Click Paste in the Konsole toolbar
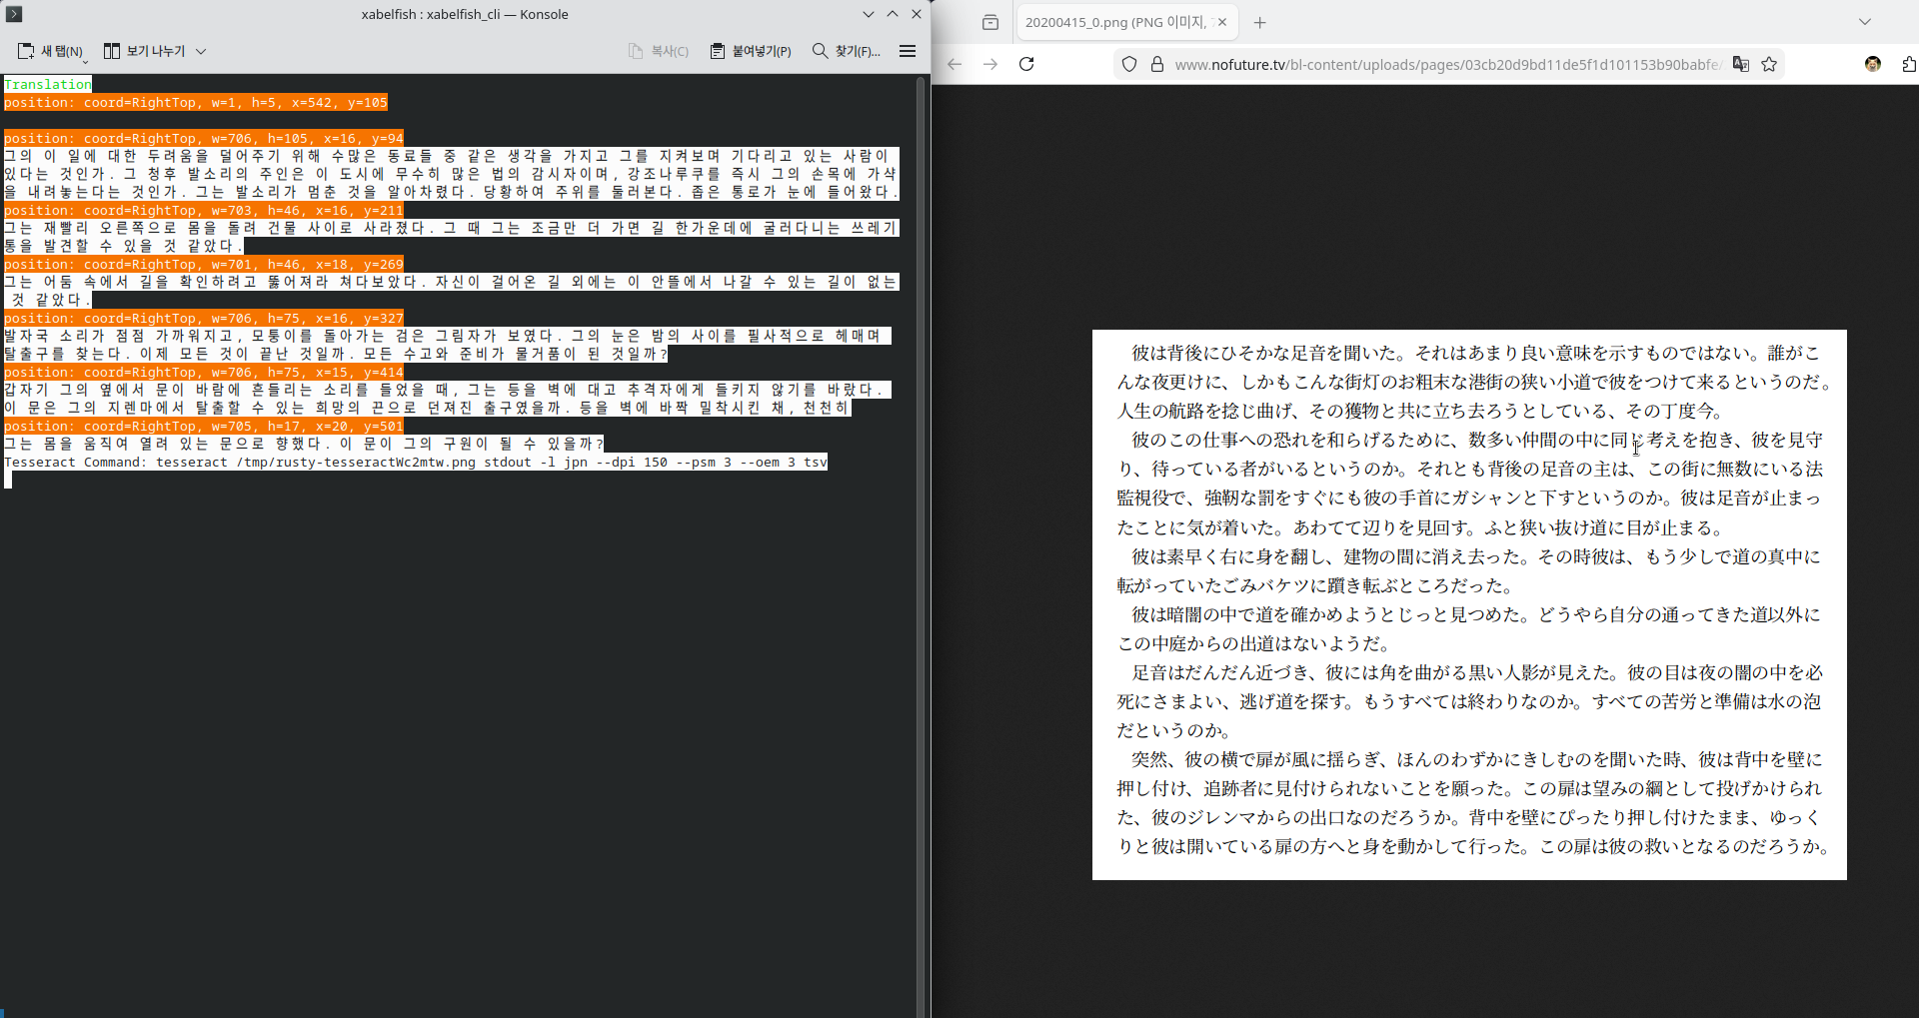Screen dimensions: 1919x1018 coord(751,51)
